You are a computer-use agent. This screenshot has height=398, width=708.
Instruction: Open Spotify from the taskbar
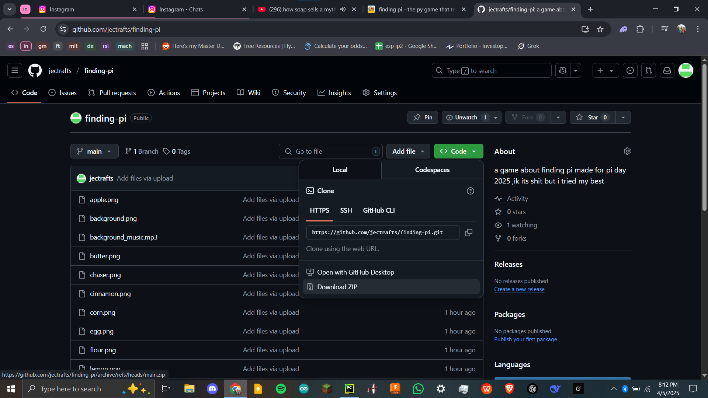pyautogui.click(x=281, y=389)
